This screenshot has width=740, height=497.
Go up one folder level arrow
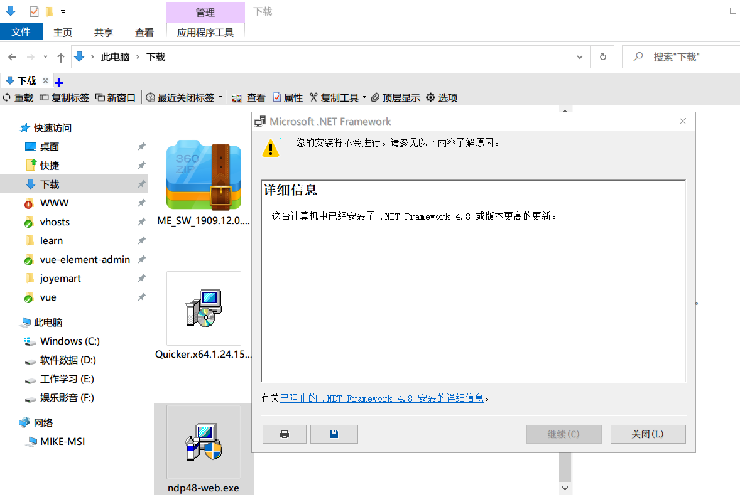coord(61,58)
